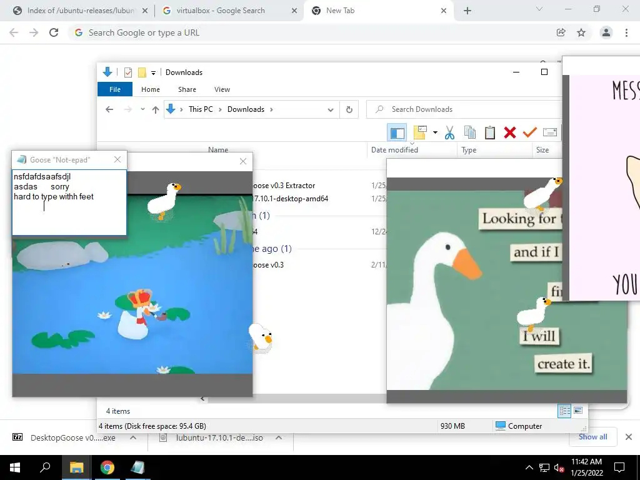Click Show all downloads
This screenshot has width=640, height=480.
click(x=592, y=437)
